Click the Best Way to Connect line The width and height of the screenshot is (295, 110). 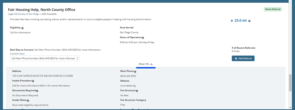click(56, 50)
